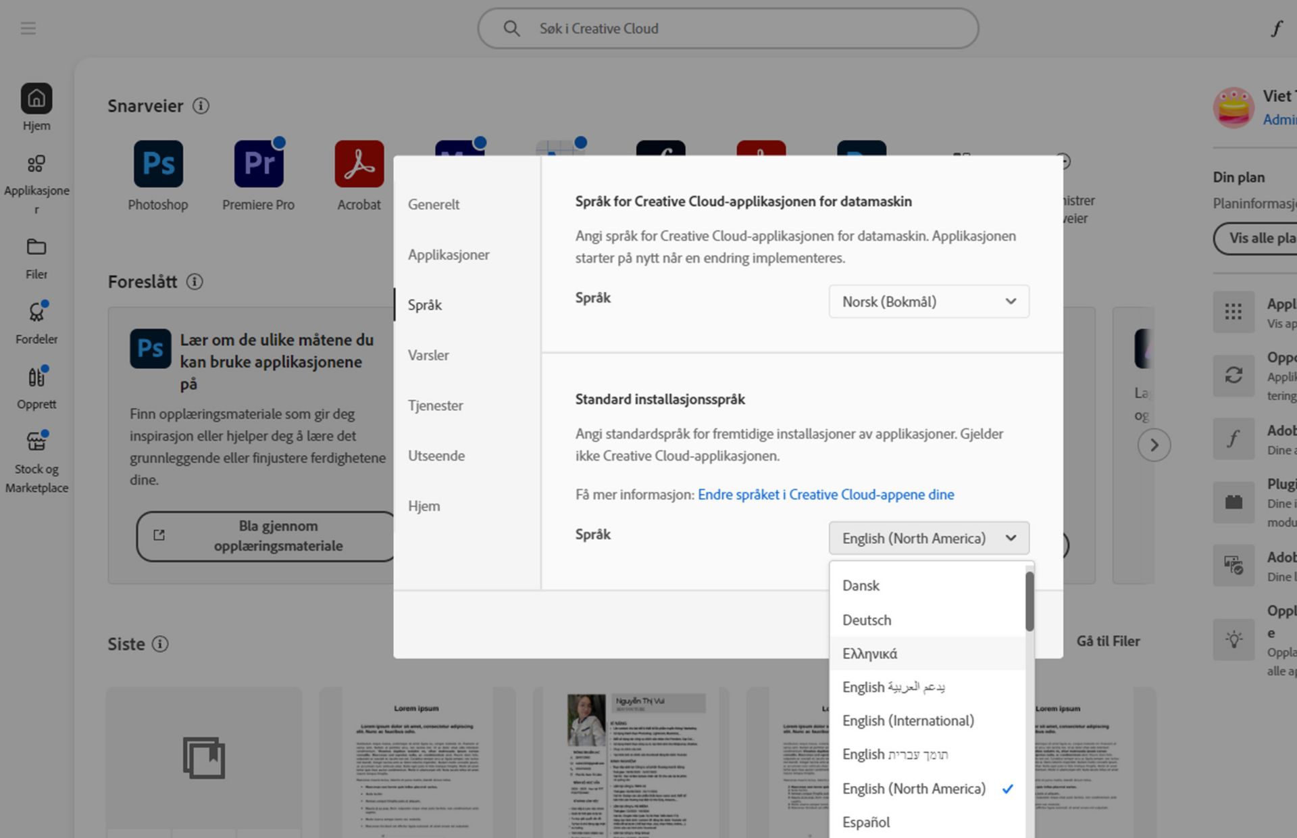Collapse the English (North America) dropdown

pyautogui.click(x=929, y=539)
